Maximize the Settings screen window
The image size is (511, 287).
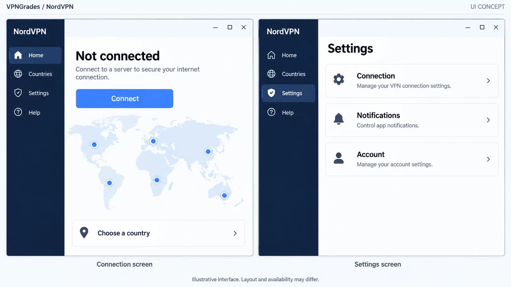(482, 27)
